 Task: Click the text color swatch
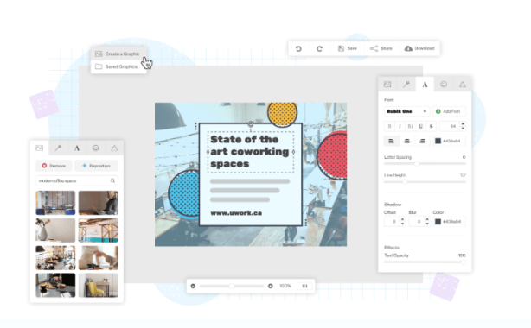click(x=438, y=141)
